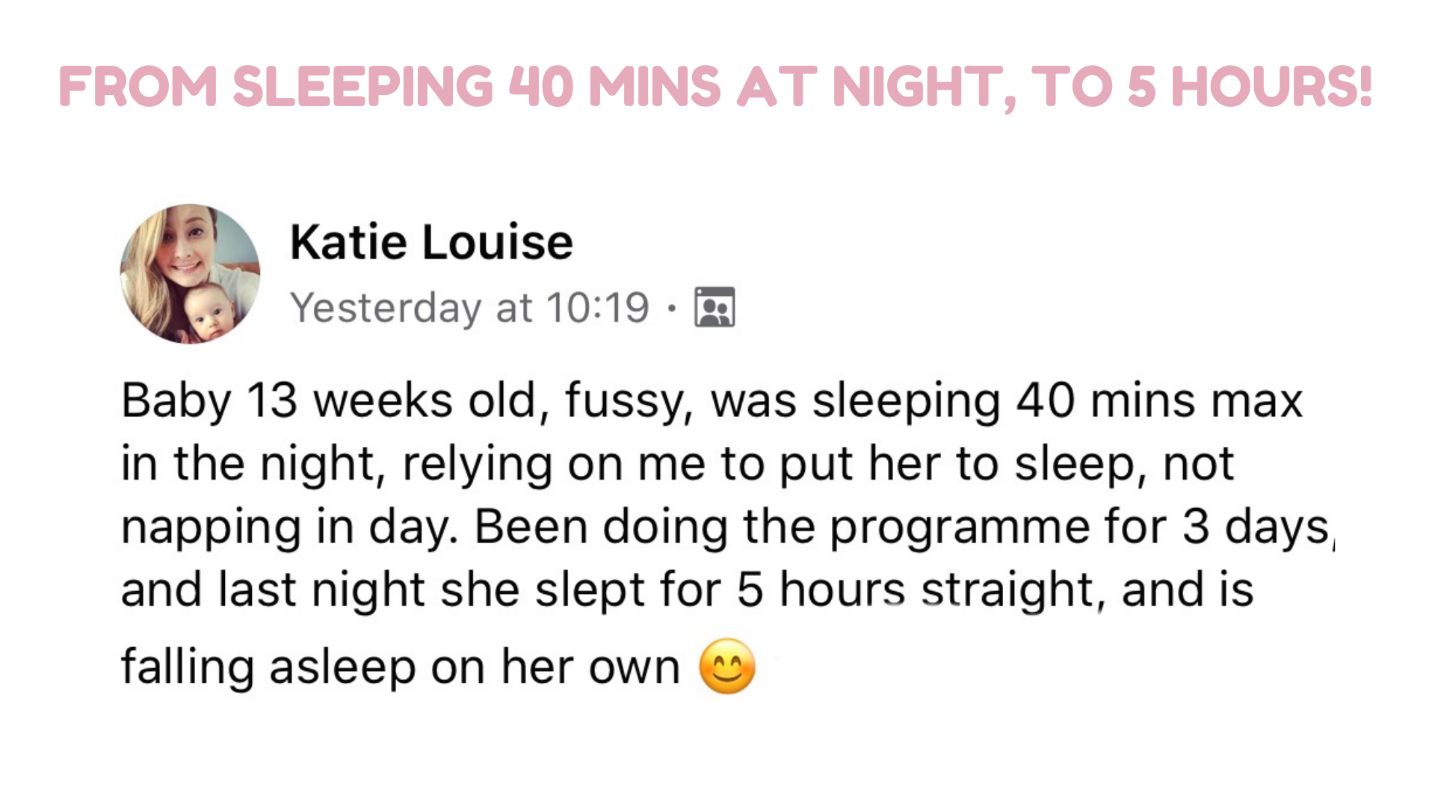
Task: Click the word 'SLEEPING' in pink headline
Action: pyautogui.click(x=363, y=87)
